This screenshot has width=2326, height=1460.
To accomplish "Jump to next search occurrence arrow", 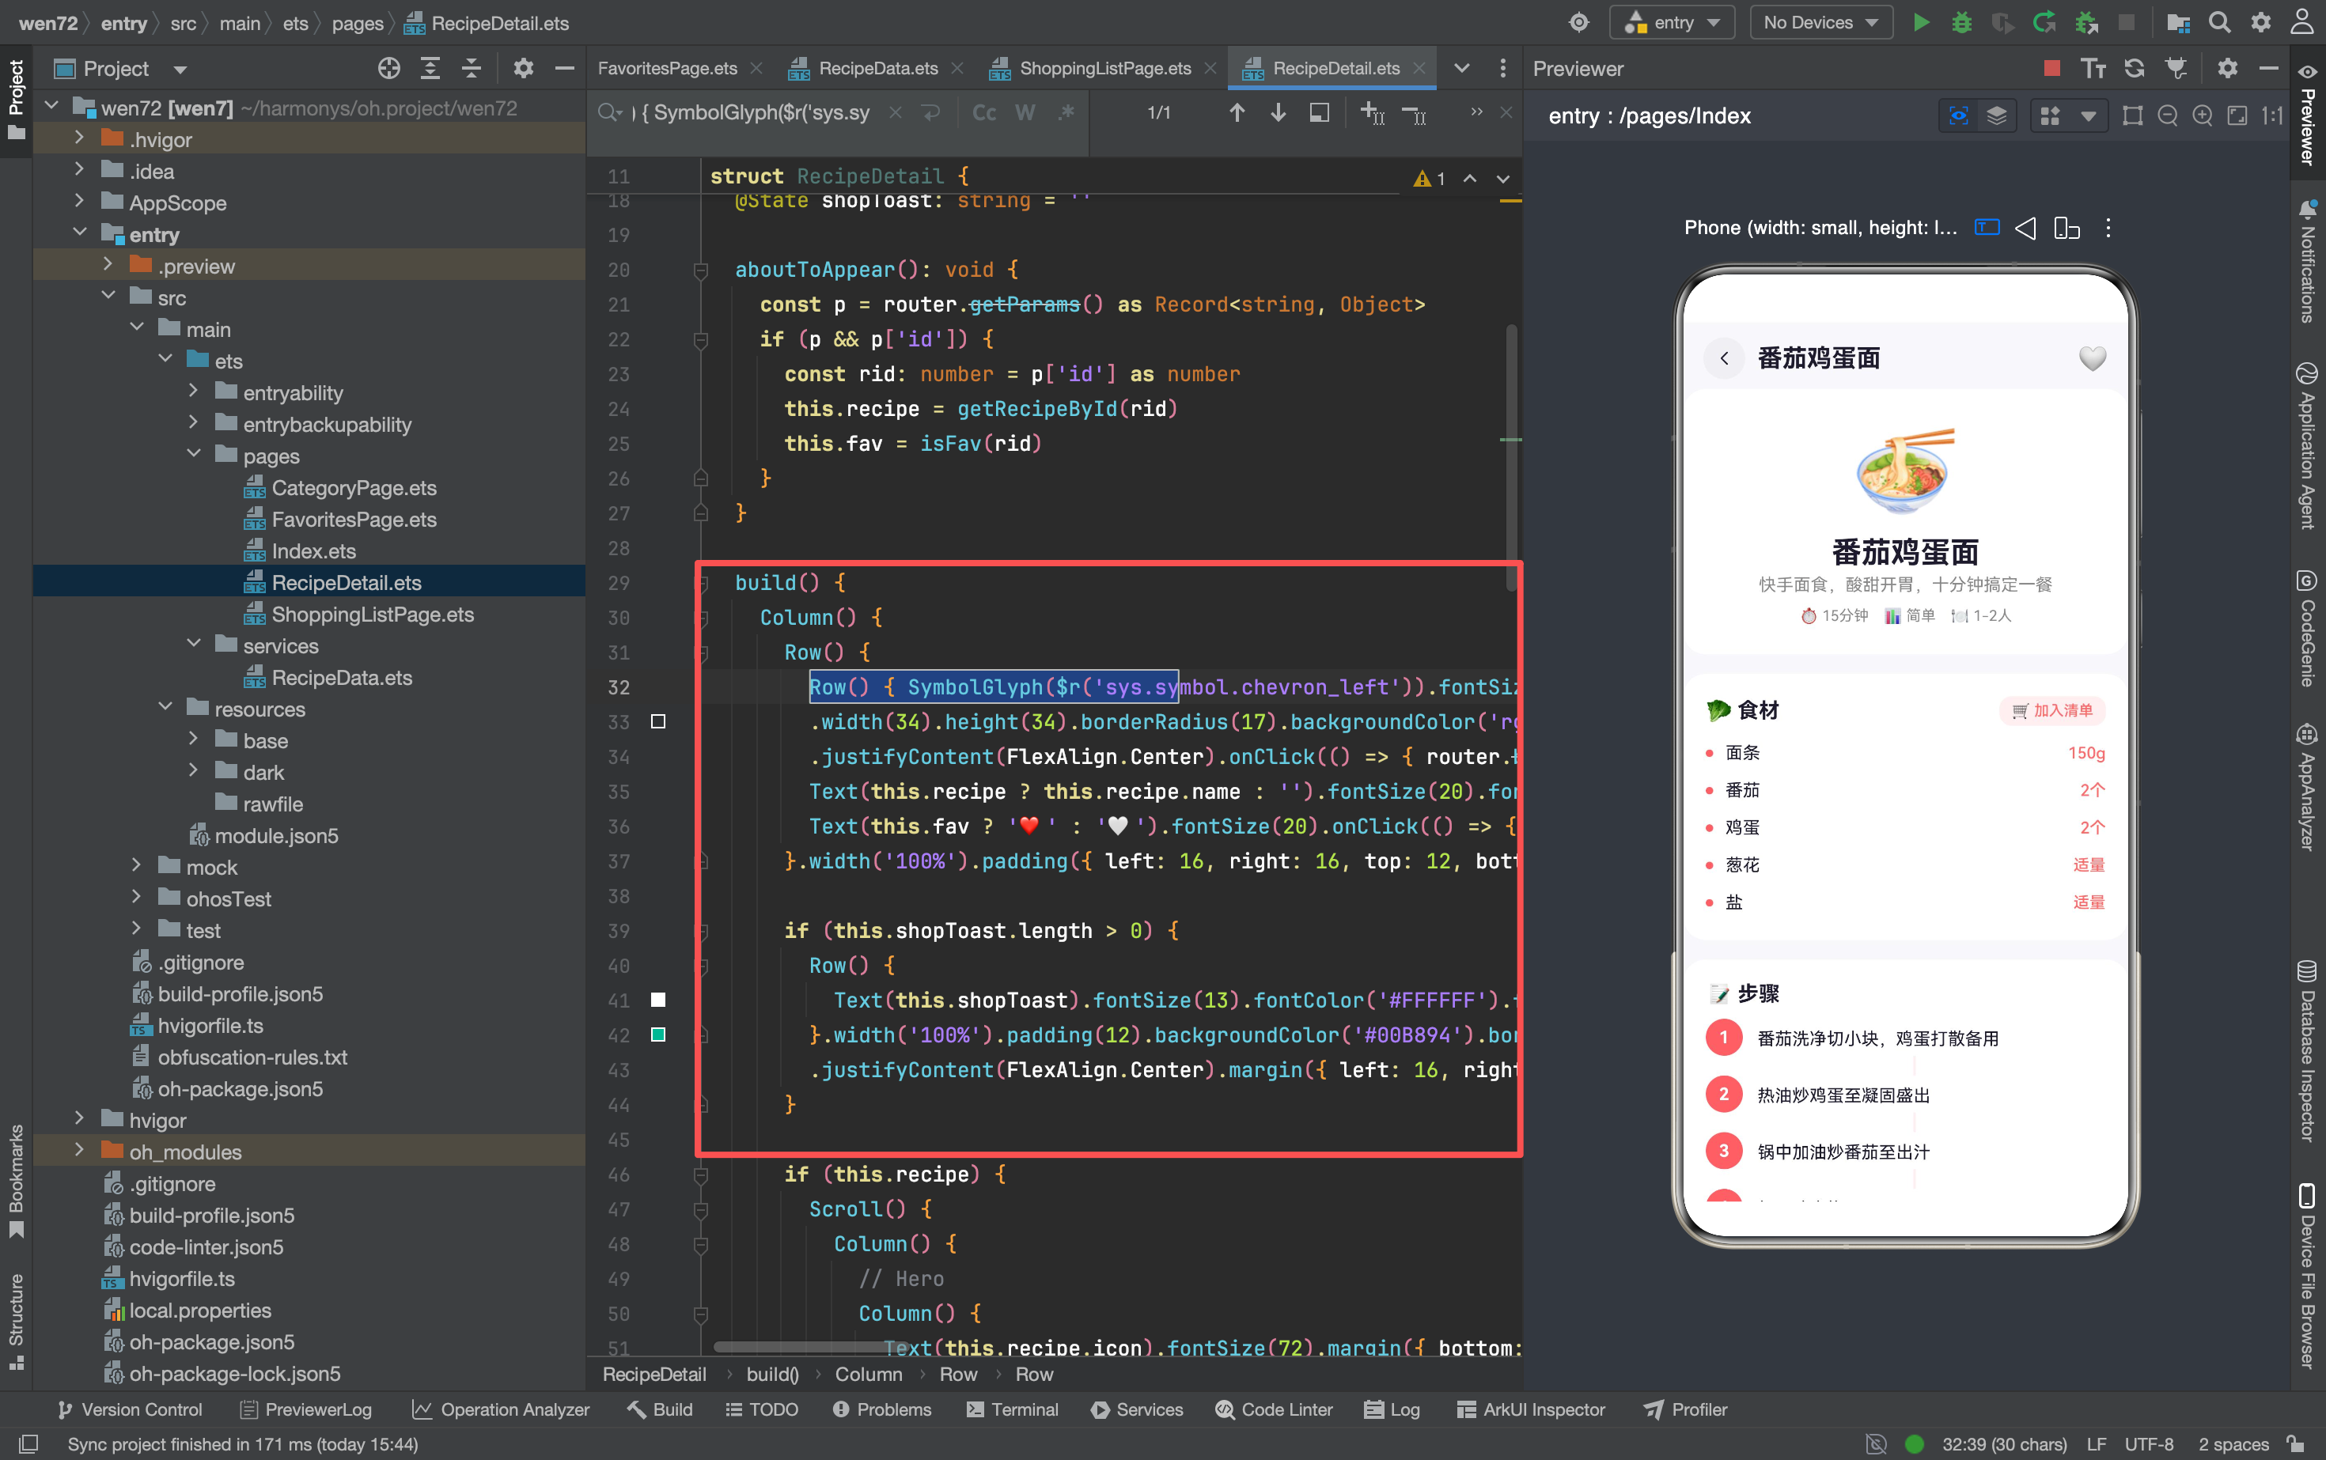I will [x=1277, y=113].
